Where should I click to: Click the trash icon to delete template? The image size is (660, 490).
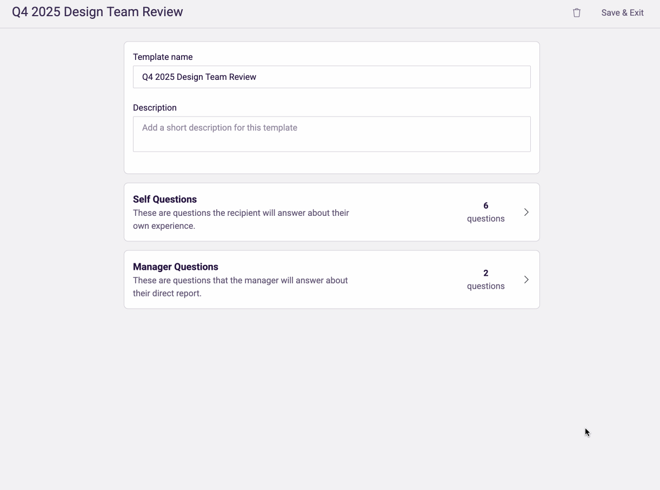click(577, 12)
